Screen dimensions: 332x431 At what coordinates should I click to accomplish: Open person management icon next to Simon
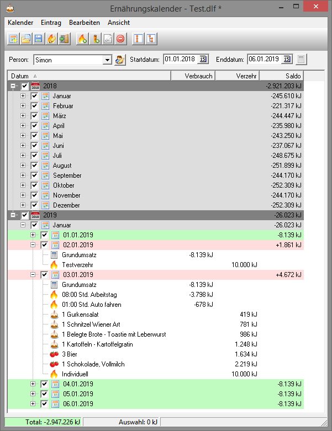pyautogui.click(x=120, y=60)
